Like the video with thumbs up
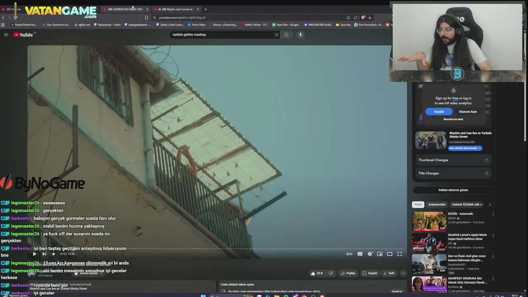This screenshot has width=528, height=297. 316,273
